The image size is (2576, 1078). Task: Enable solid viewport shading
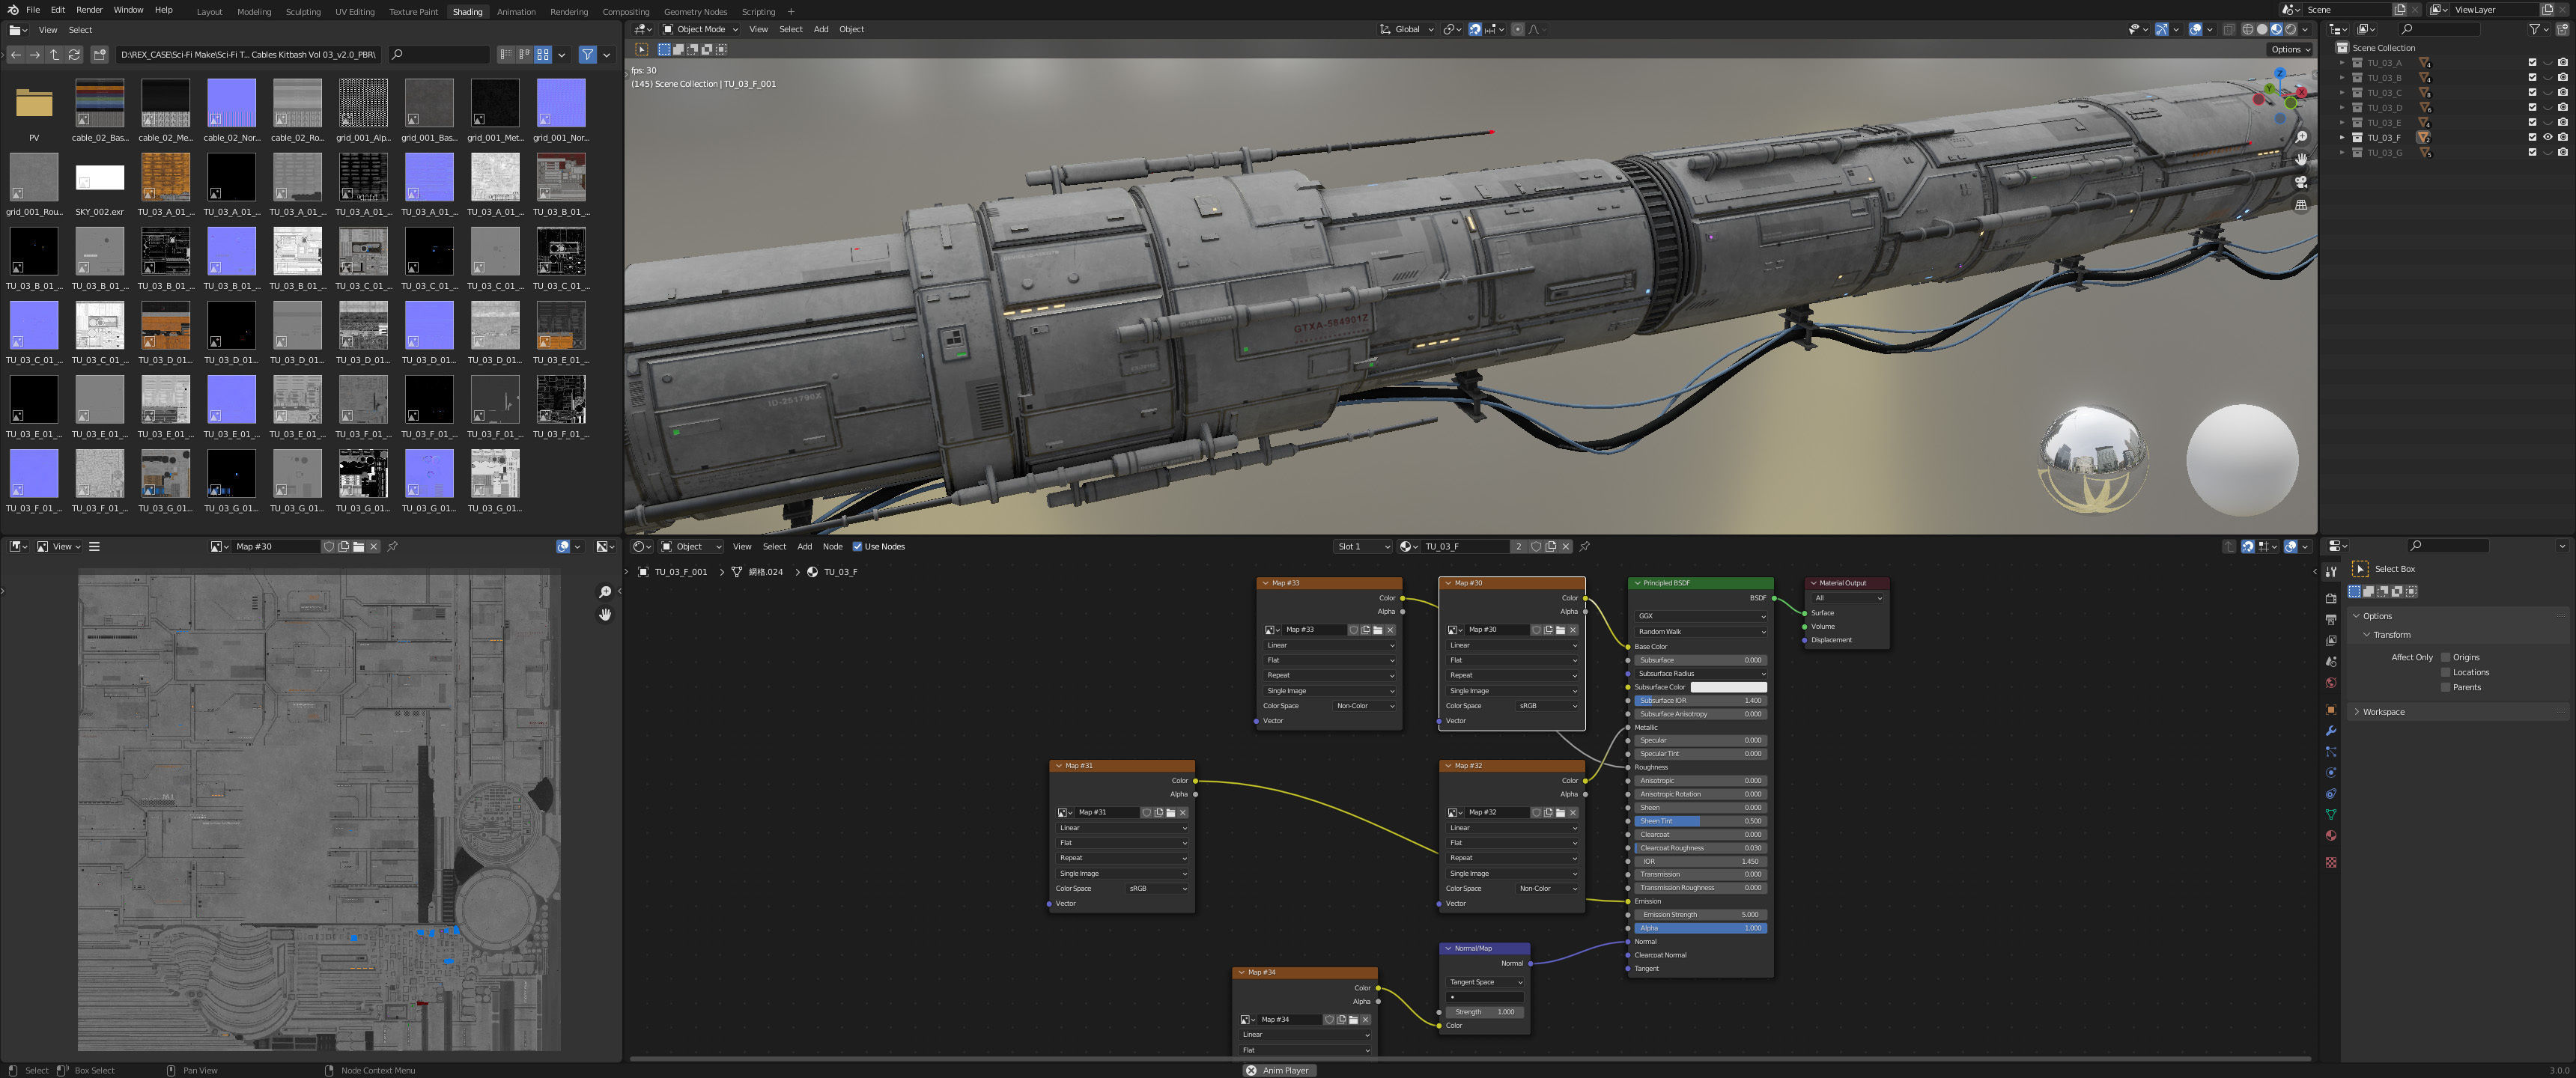click(2262, 29)
